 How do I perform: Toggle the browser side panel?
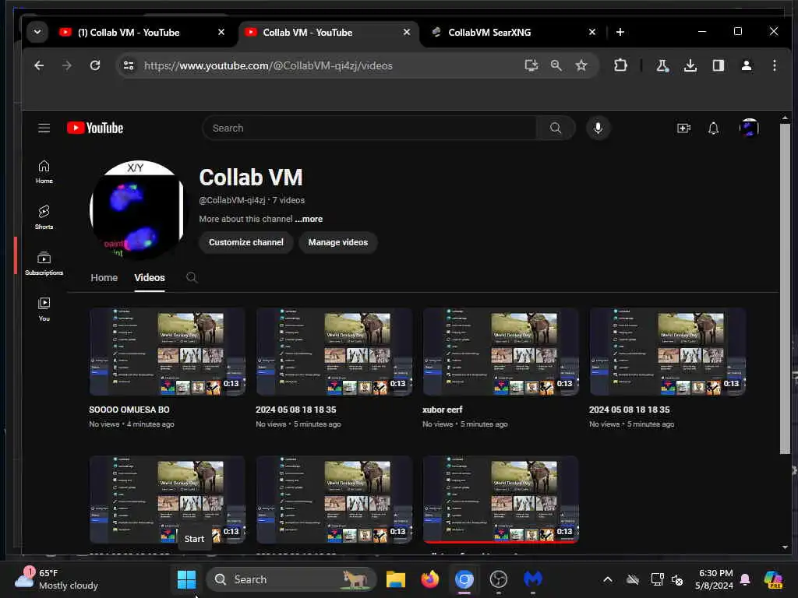coord(718,65)
